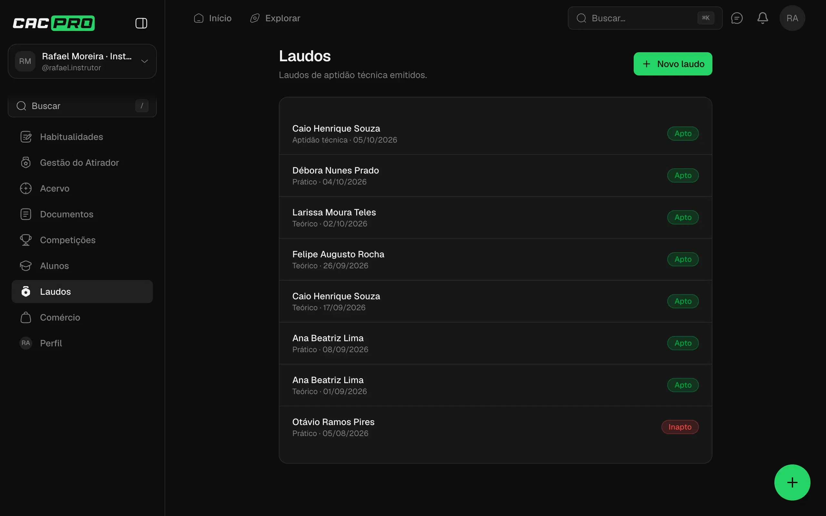Screen dimensions: 826x516
Task: Click the red Inapto status badge
Action: [x=680, y=427]
